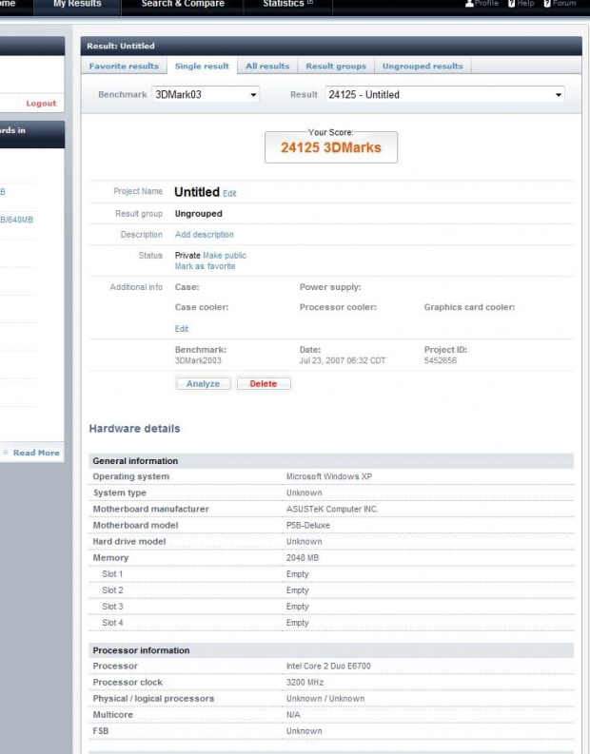The width and height of the screenshot is (590, 754).
Task: Click Mark as favorite link
Action: 205,266
